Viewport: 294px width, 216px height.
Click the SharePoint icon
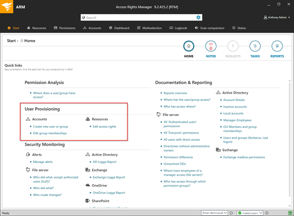87,201
